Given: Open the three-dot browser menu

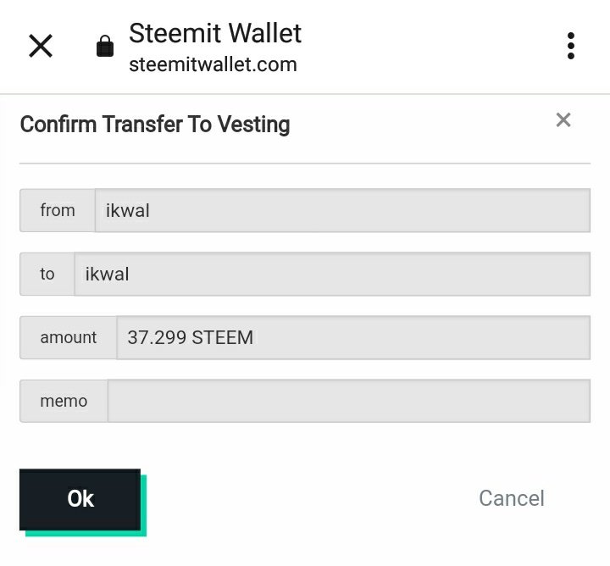Looking at the screenshot, I should pos(571,46).
